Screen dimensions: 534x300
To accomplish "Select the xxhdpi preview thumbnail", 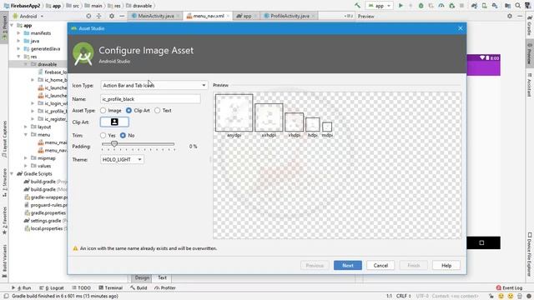I will [269, 117].
